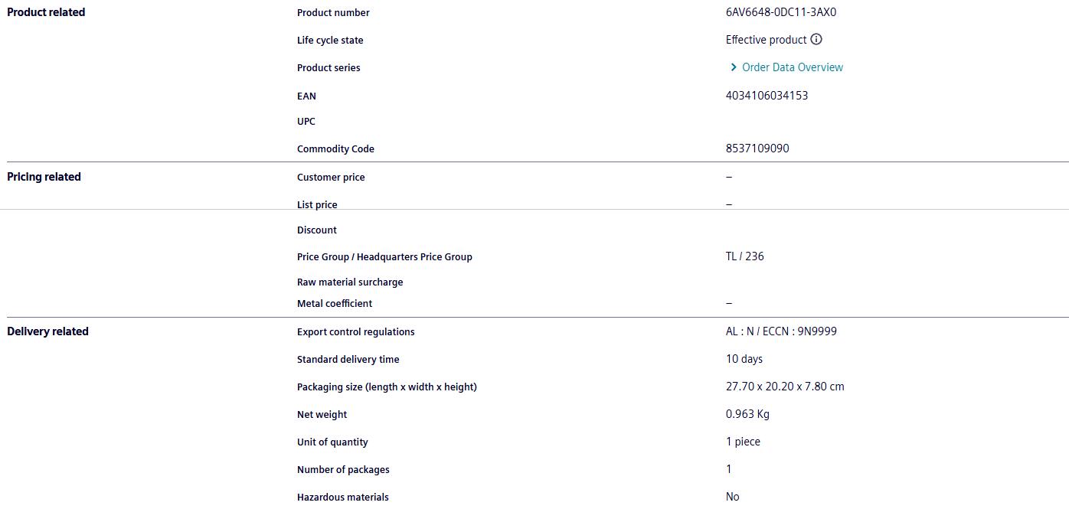Click the packaging size 27.70 x 20.20 x 7.80 cm

click(785, 387)
